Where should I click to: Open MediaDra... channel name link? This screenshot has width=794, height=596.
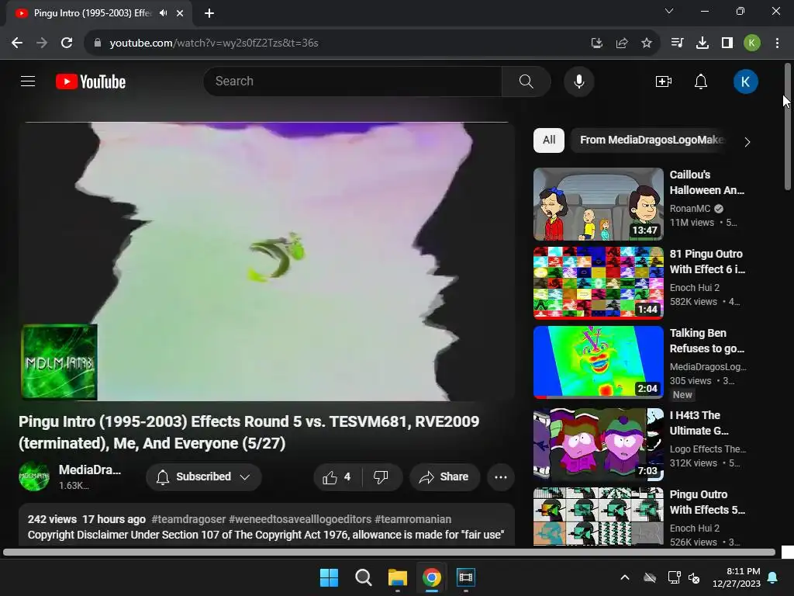point(90,470)
